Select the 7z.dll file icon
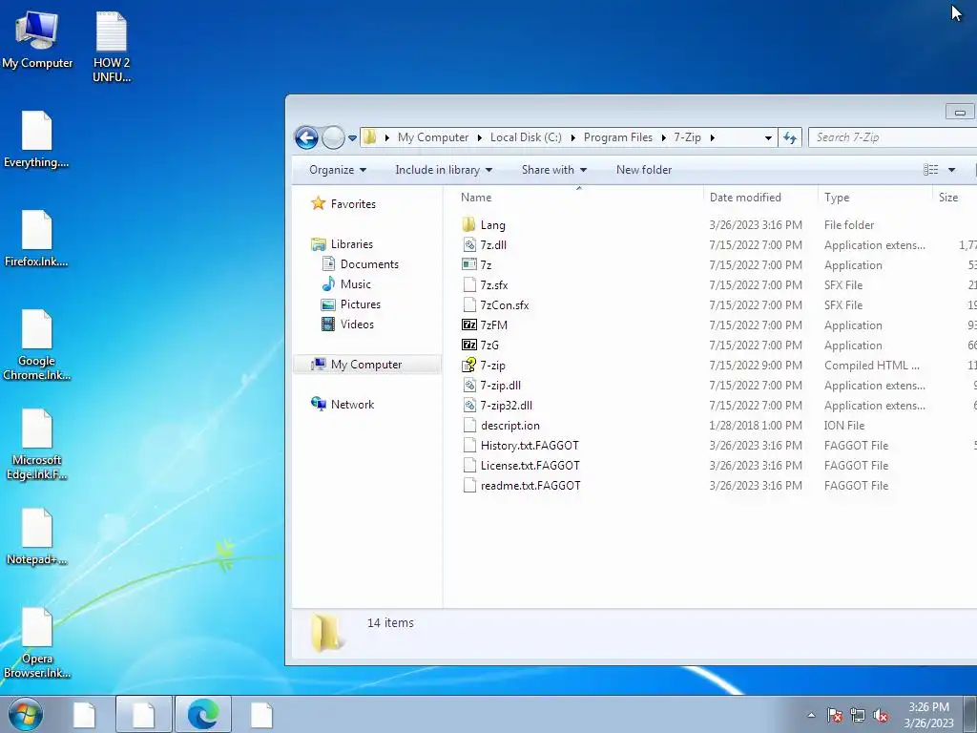 click(469, 245)
